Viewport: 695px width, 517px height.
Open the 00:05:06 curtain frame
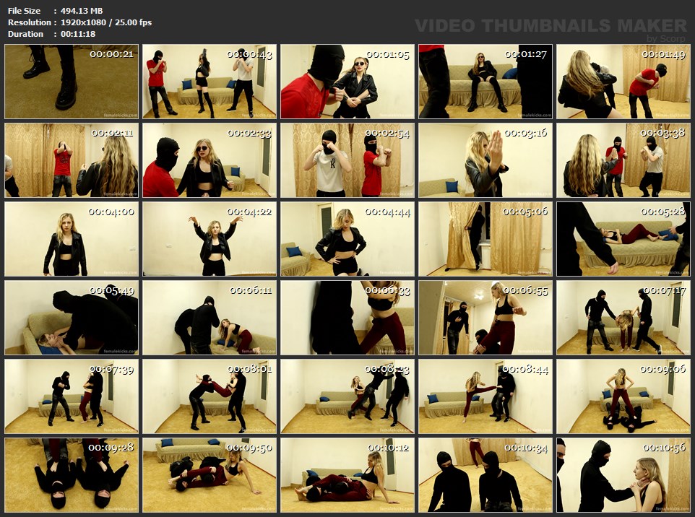tap(485, 239)
